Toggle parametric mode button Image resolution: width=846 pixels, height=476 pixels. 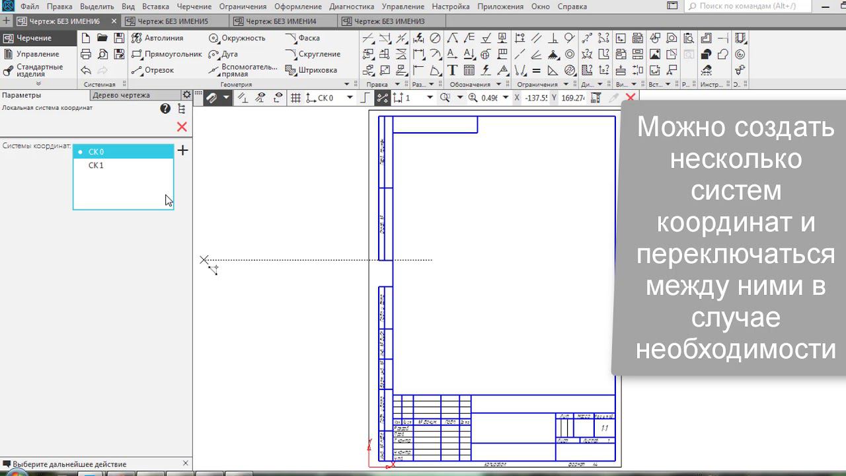[x=382, y=98]
